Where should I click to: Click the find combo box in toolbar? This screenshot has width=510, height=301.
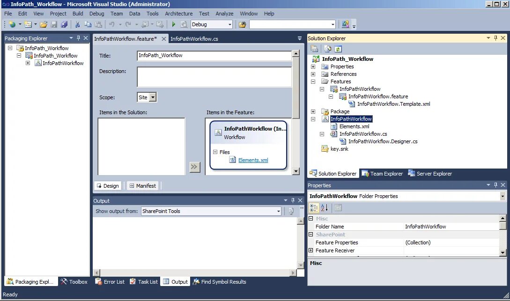[x=292, y=24]
